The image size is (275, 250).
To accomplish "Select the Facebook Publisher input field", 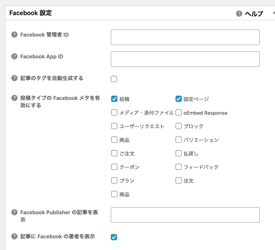I will click(x=185, y=215).
